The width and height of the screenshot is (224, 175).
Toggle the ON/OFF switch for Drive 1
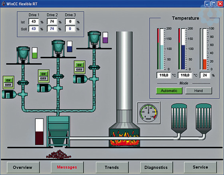(x=8, y=82)
